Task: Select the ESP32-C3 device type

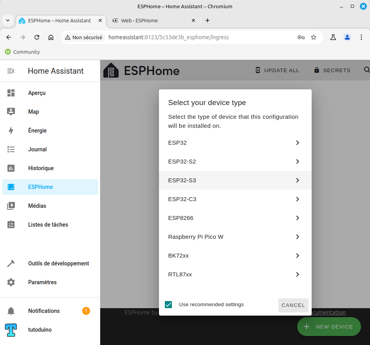Action: tap(235, 199)
